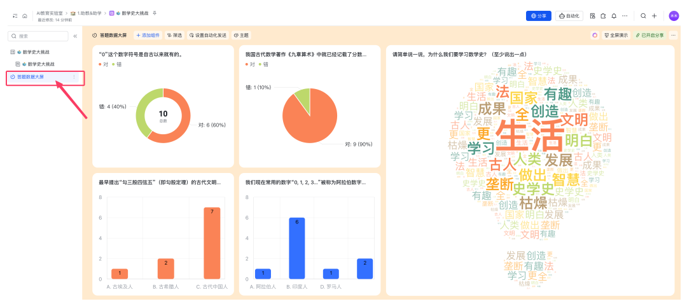687x306 pixels.
Task: Click the clock icon beside the 答题数据大屏 title
Action: point(95,35)
